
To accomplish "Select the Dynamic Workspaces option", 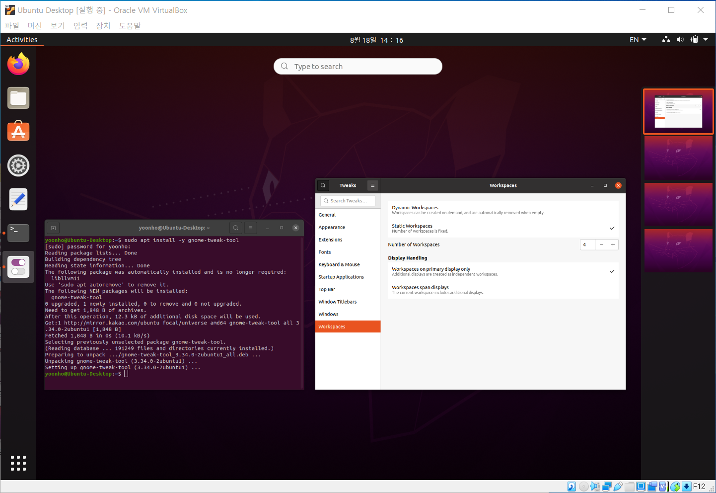I will [x=503, y=210].
